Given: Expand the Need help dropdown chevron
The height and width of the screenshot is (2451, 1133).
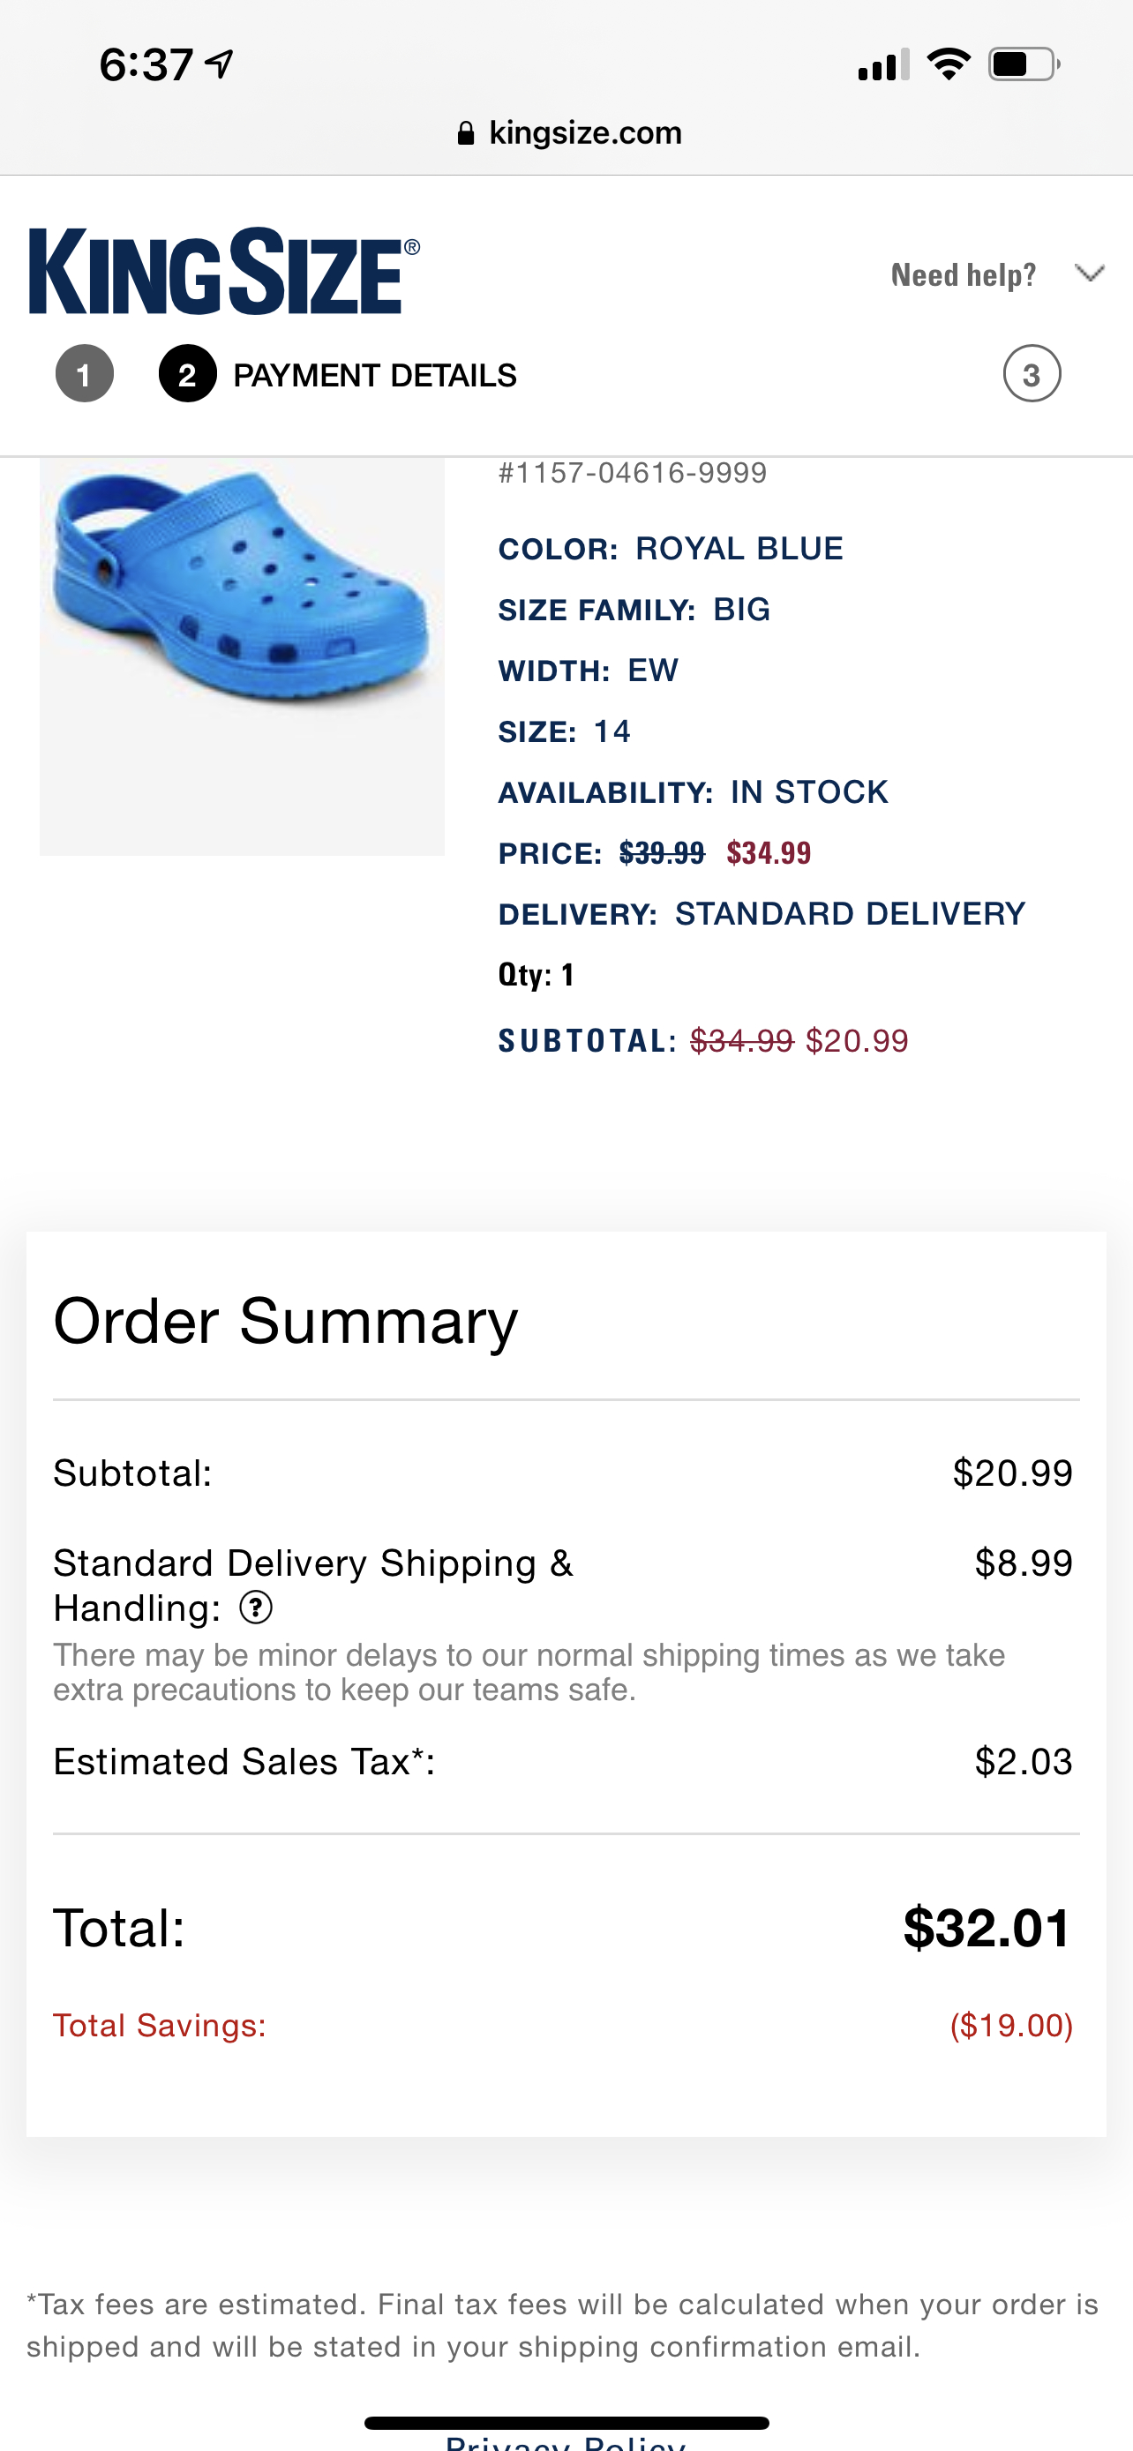Looking at the screenshot, I should point(1089,274).
